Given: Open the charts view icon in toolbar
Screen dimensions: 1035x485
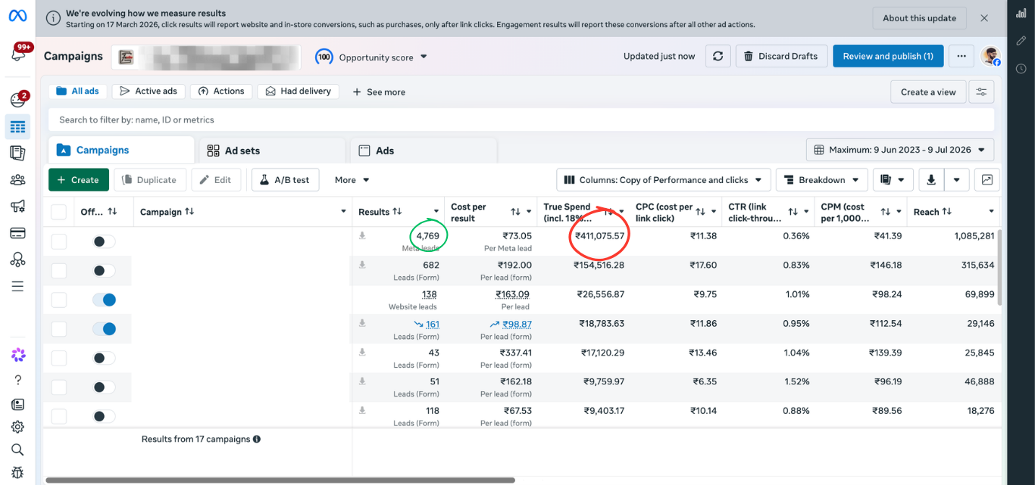Looking at the screenshot, I should (x=987, y=180).
